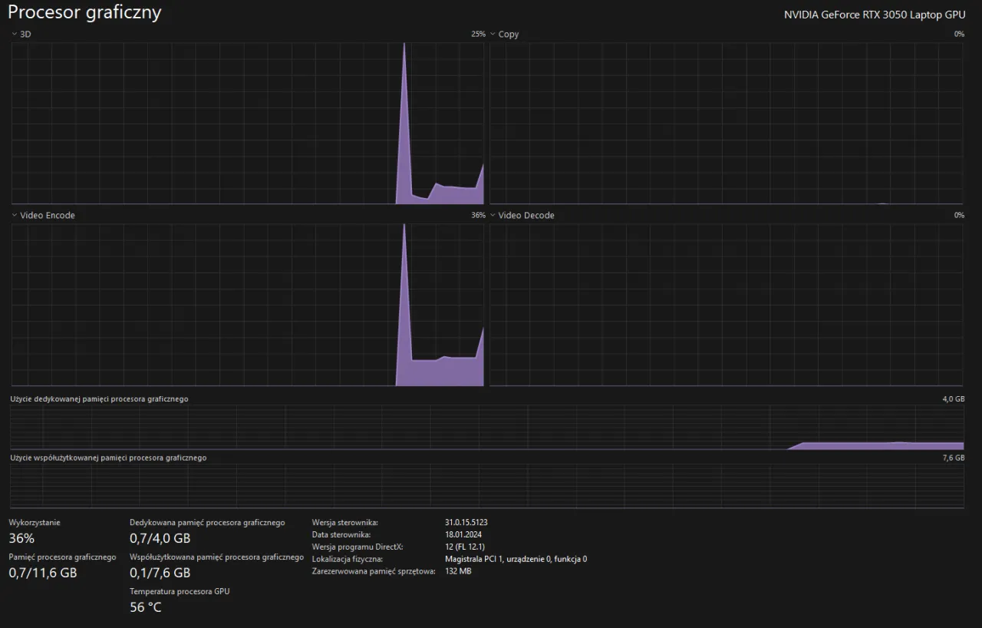The width and height of the screenshot is (982, 628).
Task: Click the 0,7/4,0 GB dedicated memory value
Action: [160, 539]
